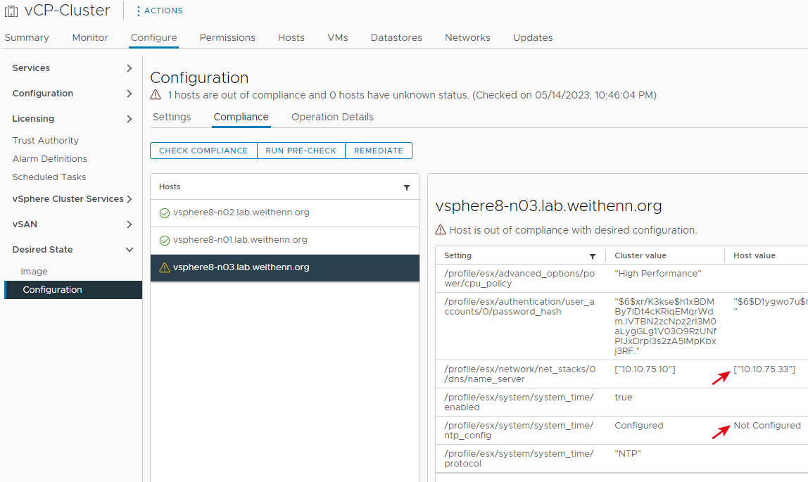Open the Permissions tab
Screen dimensions: 808x482
(227, 37)
